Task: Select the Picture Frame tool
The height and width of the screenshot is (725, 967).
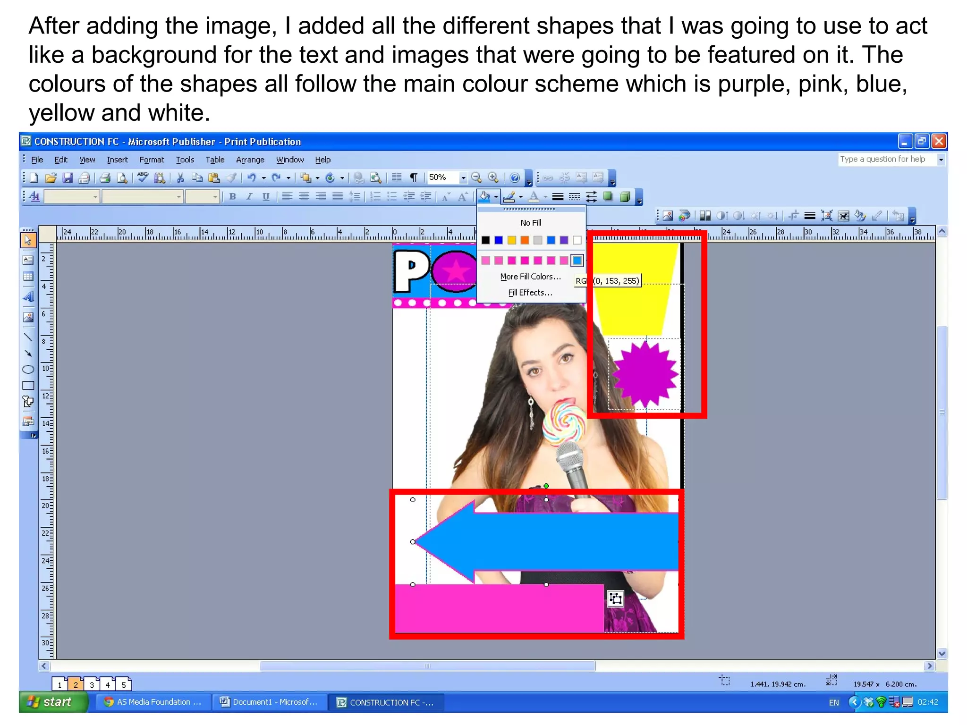Action: click(x=28, y=317)
